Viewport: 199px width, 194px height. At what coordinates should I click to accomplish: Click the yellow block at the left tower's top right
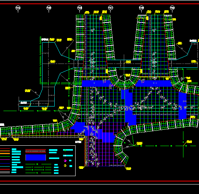pyautogui.click(x=101, y=18)
